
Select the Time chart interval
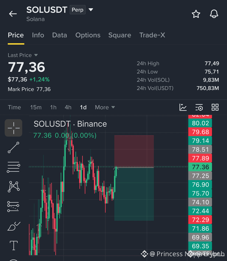pyautogui.click(x=14, y=107)
